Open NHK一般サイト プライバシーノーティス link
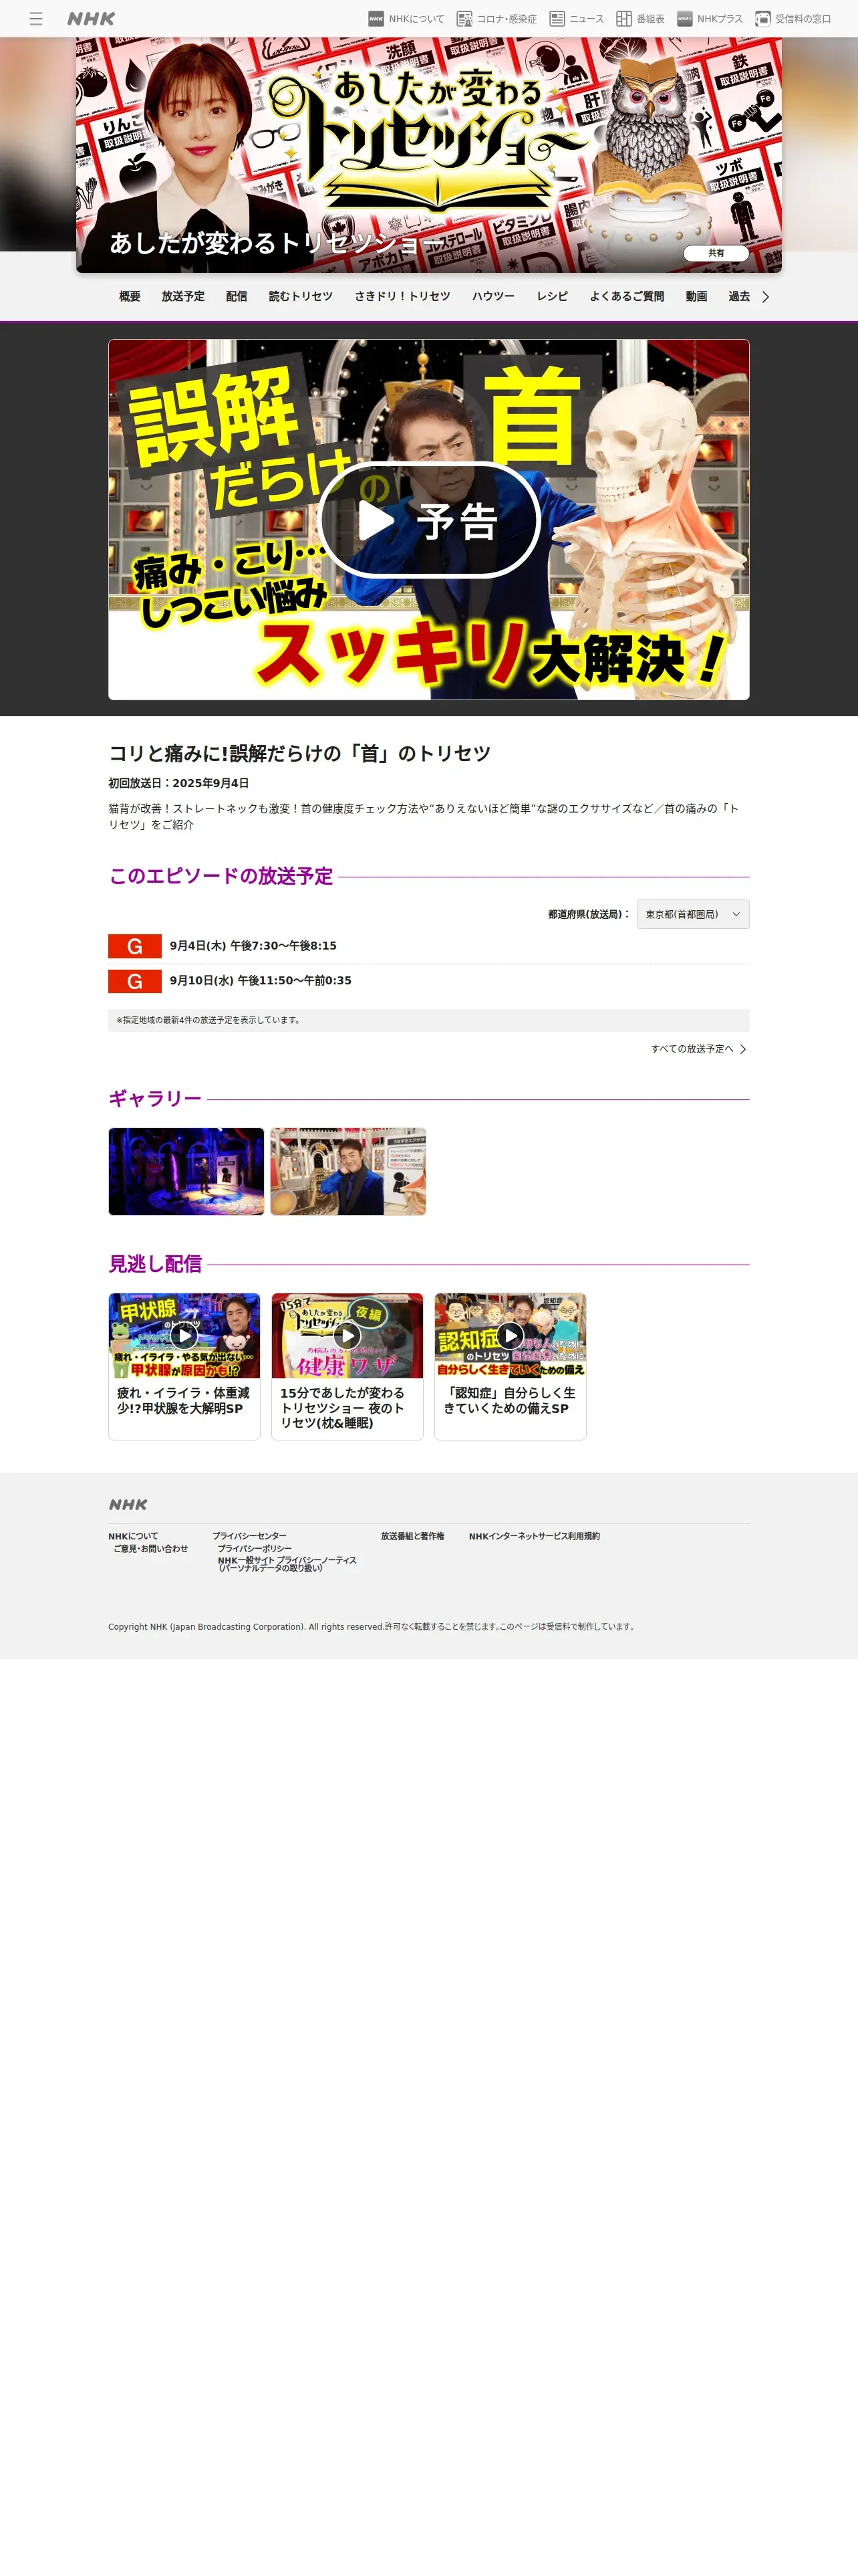The width and height of the screenshot is (858, 2576). point(287,1564)
